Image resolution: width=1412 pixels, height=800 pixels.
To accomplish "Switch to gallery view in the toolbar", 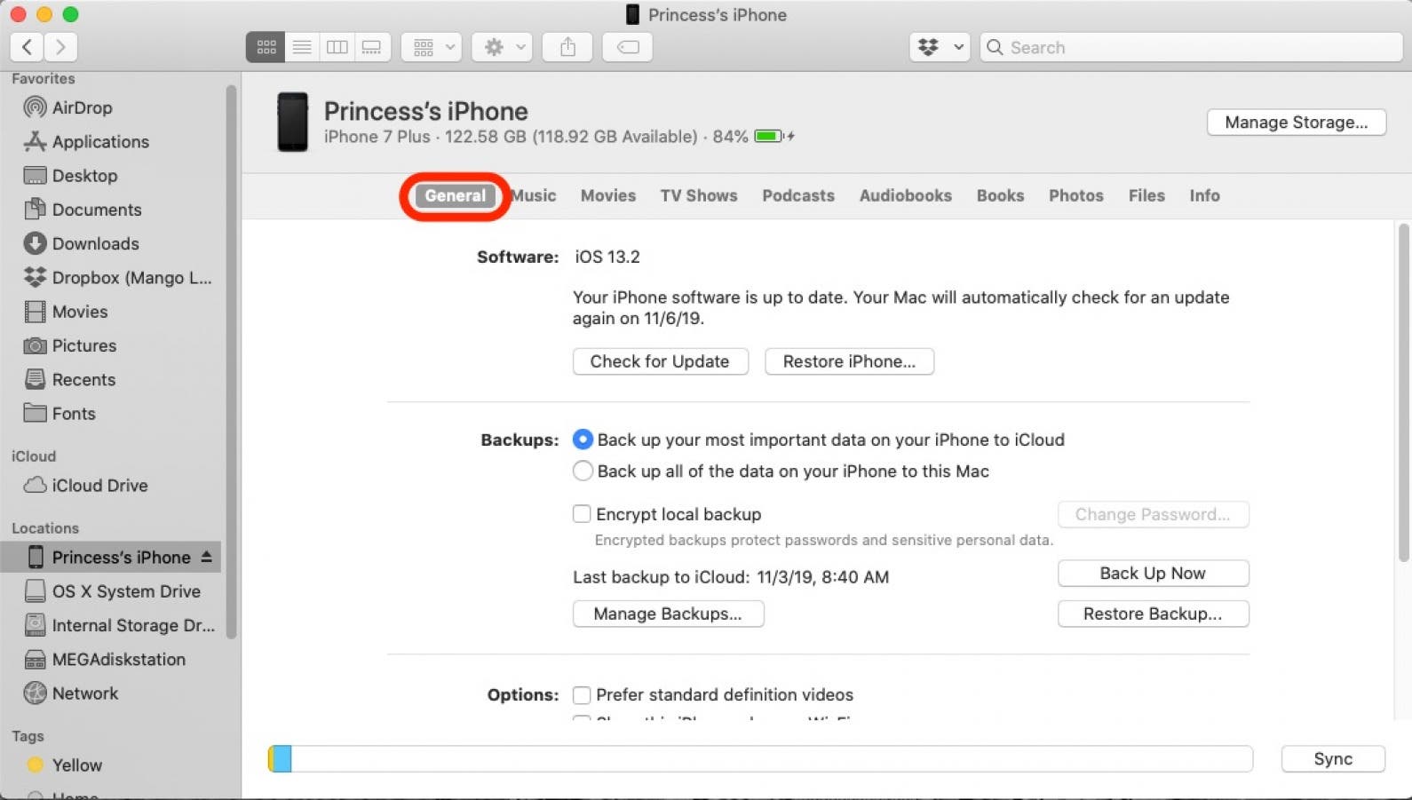I will (372, 47).
